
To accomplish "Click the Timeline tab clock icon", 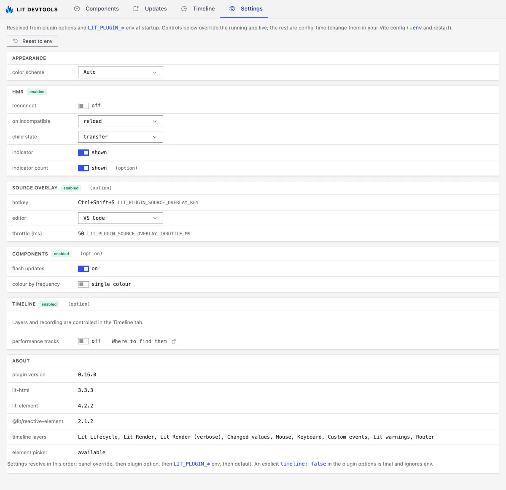I will (x=184, y=8).
